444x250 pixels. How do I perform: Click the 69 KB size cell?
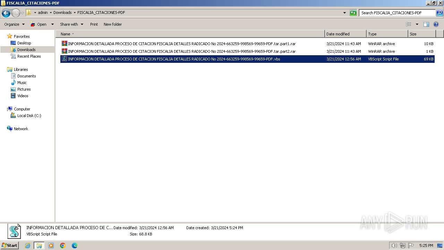point(429,59)
